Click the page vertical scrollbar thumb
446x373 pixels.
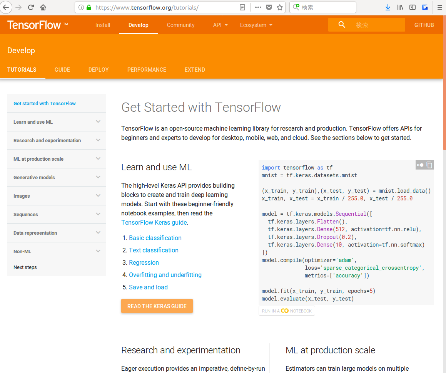point(444,82)
